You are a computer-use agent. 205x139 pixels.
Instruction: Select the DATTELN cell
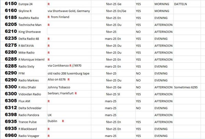180,4
